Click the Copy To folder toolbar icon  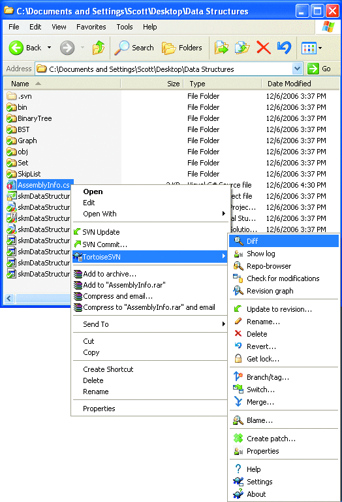coord(242,48)
